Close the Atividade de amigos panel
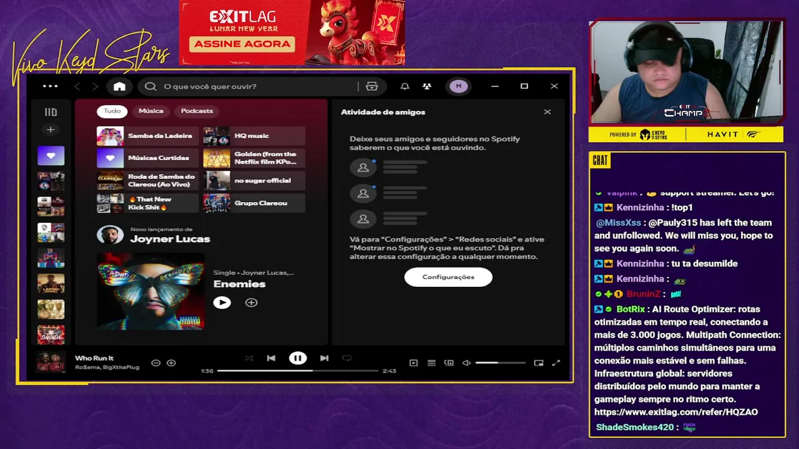 (x=547, y=112)
